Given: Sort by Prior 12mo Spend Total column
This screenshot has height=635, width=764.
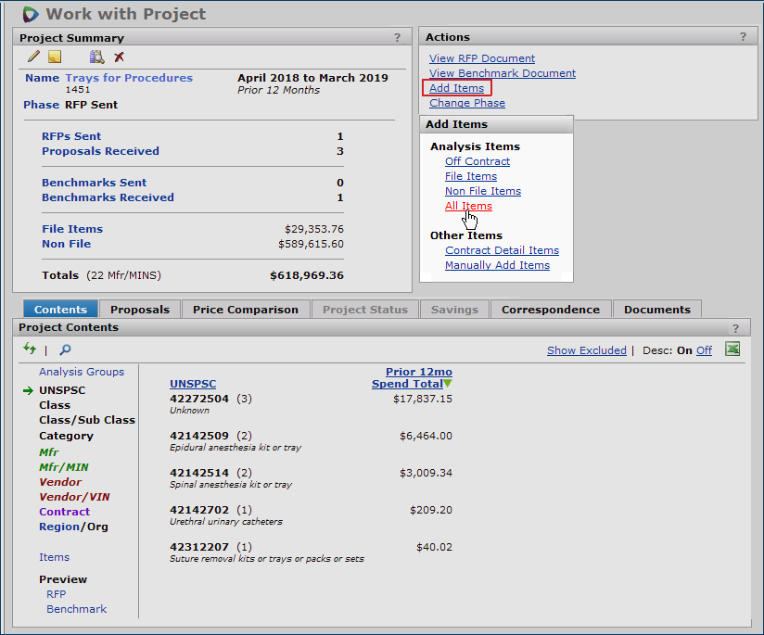Looking at the screenshot, I should [x=412, y=378].
